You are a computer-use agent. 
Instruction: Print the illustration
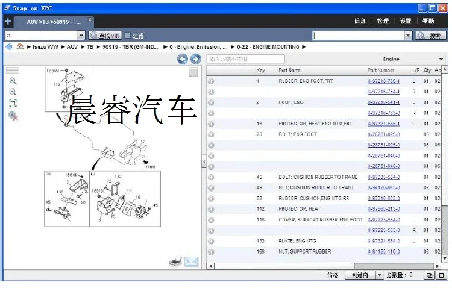pos(175,261)
